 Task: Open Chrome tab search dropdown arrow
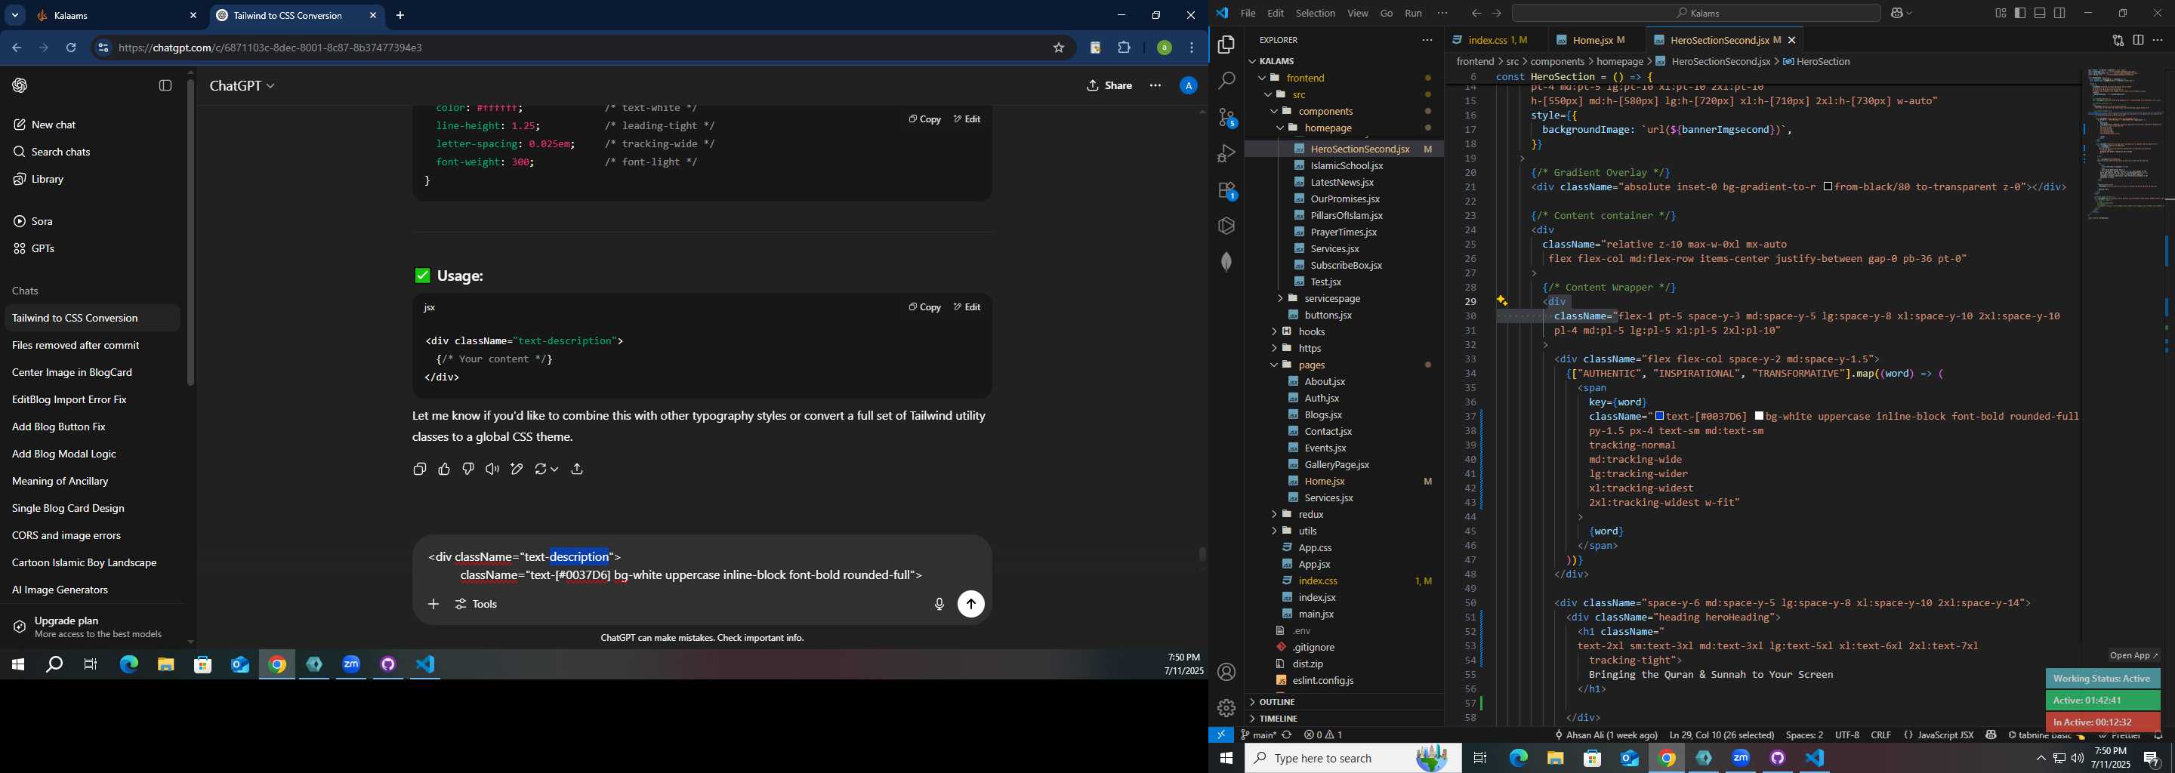[15, 15]
